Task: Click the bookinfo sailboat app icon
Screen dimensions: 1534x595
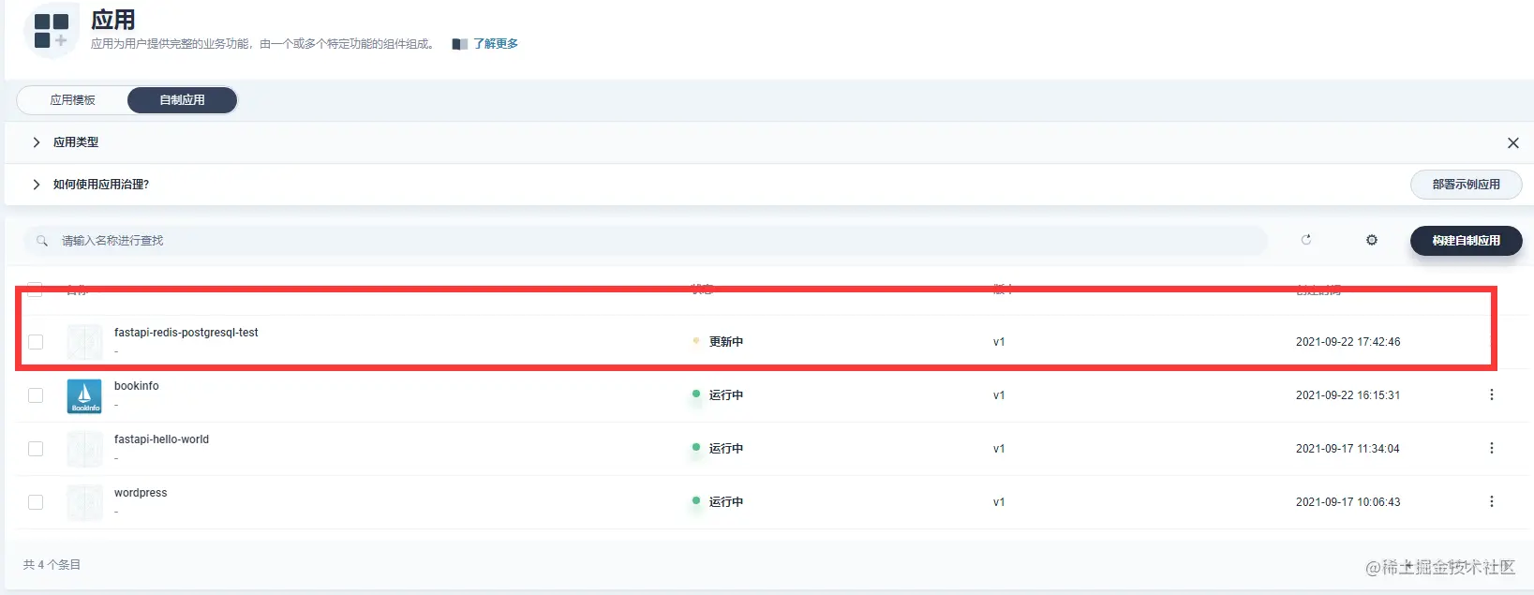Action: 84,396
